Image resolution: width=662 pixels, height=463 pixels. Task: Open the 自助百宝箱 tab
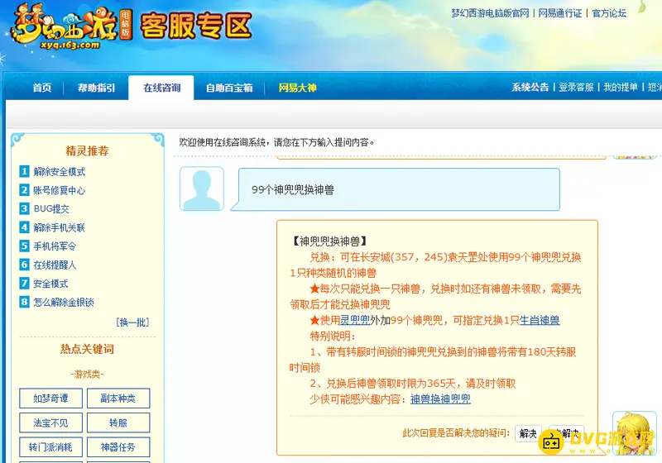click(229, 88)
